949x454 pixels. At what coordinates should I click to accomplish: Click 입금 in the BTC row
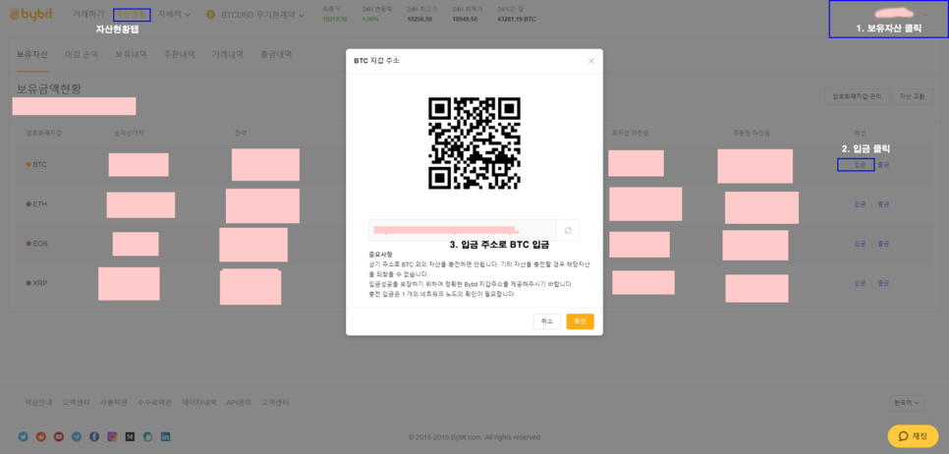860,165
